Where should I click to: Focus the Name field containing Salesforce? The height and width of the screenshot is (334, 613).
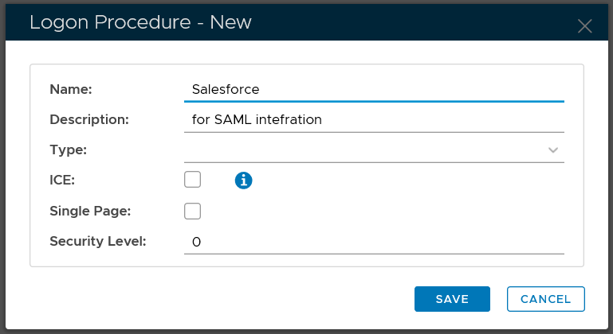point(373,89)
